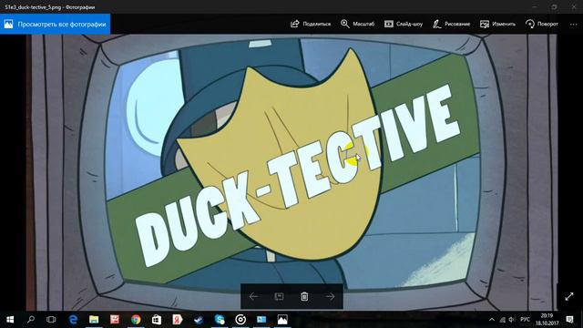Open the volume speaker tray icon
583x328 pixels.
coord(512,320)
